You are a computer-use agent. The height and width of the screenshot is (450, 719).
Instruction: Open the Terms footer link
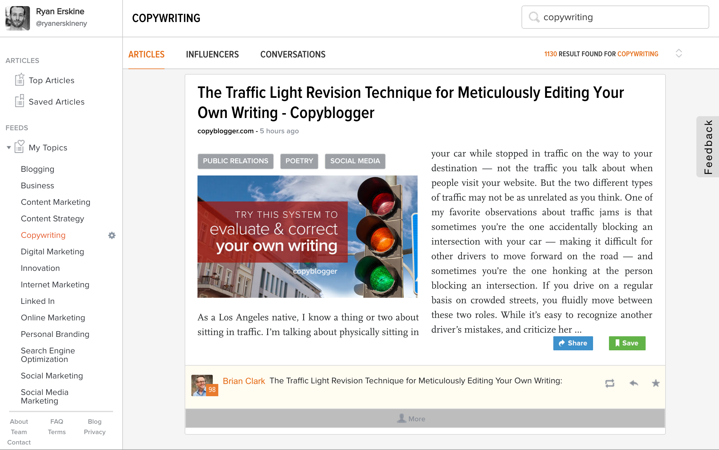tap(57, 432)
